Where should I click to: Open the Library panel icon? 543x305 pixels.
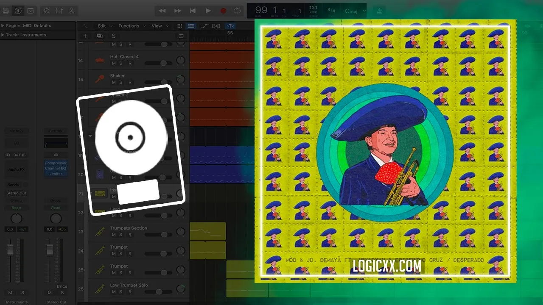pos(6,11)
